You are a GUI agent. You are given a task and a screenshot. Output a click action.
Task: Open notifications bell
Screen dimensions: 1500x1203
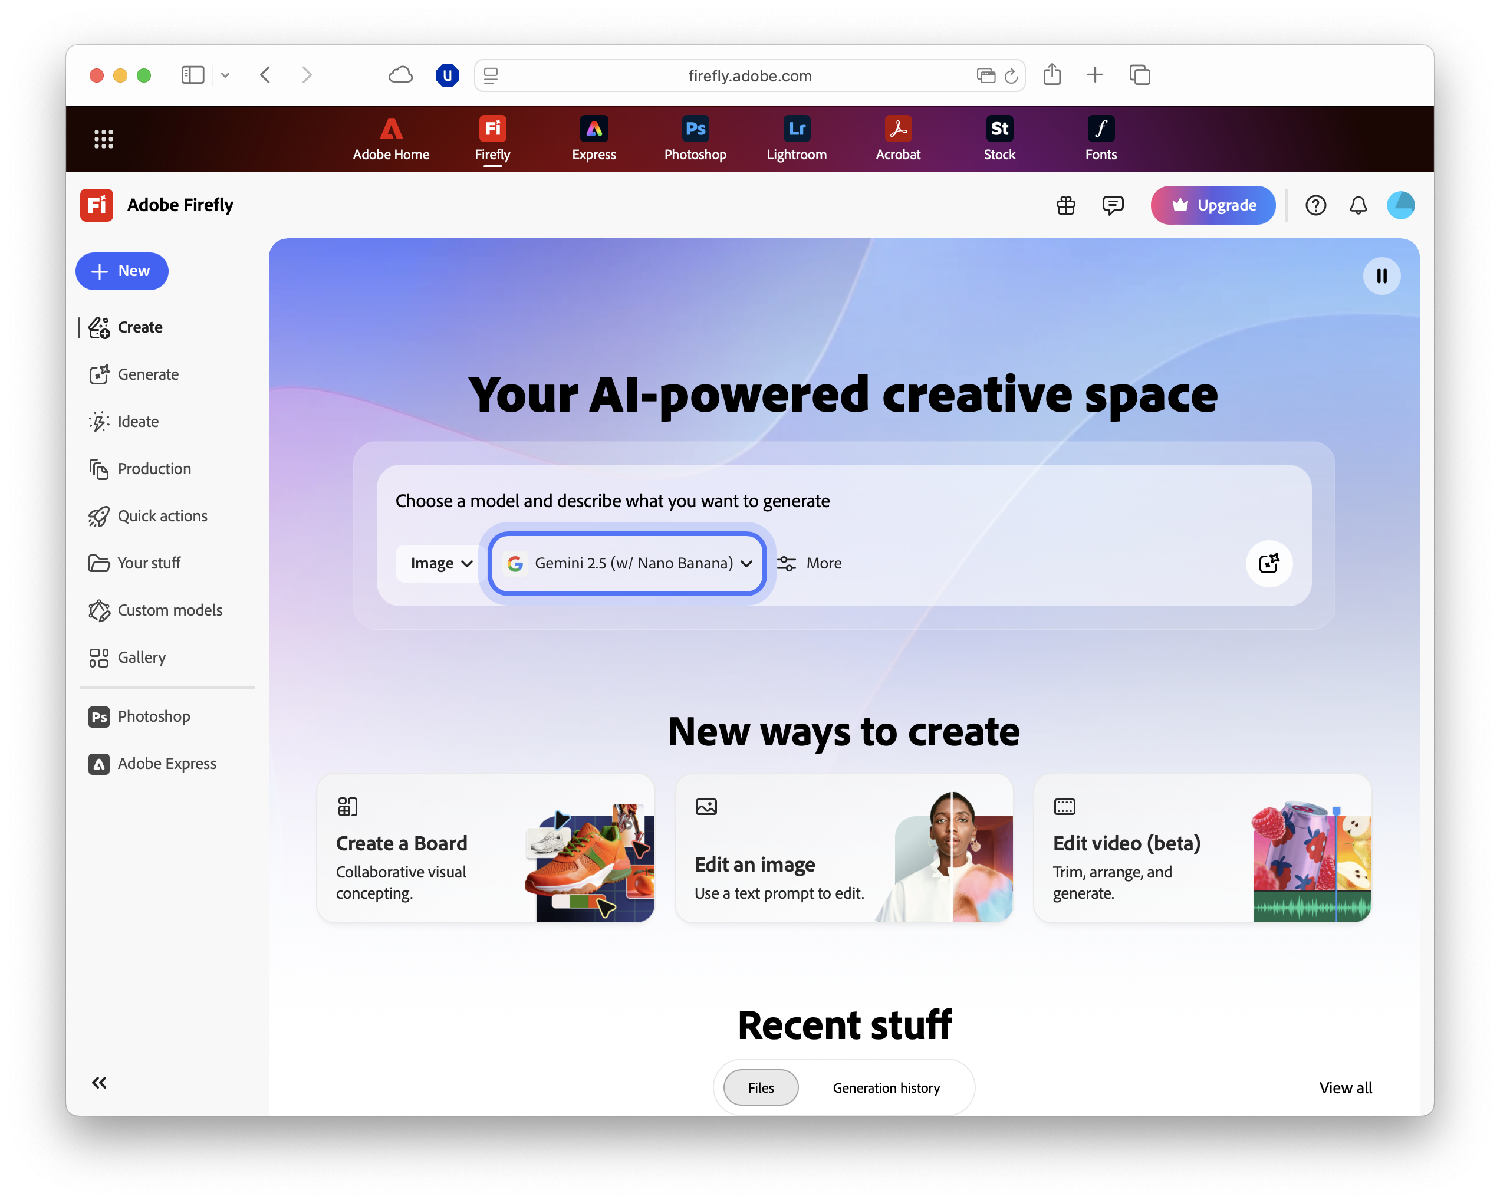tap(1357, 205)
